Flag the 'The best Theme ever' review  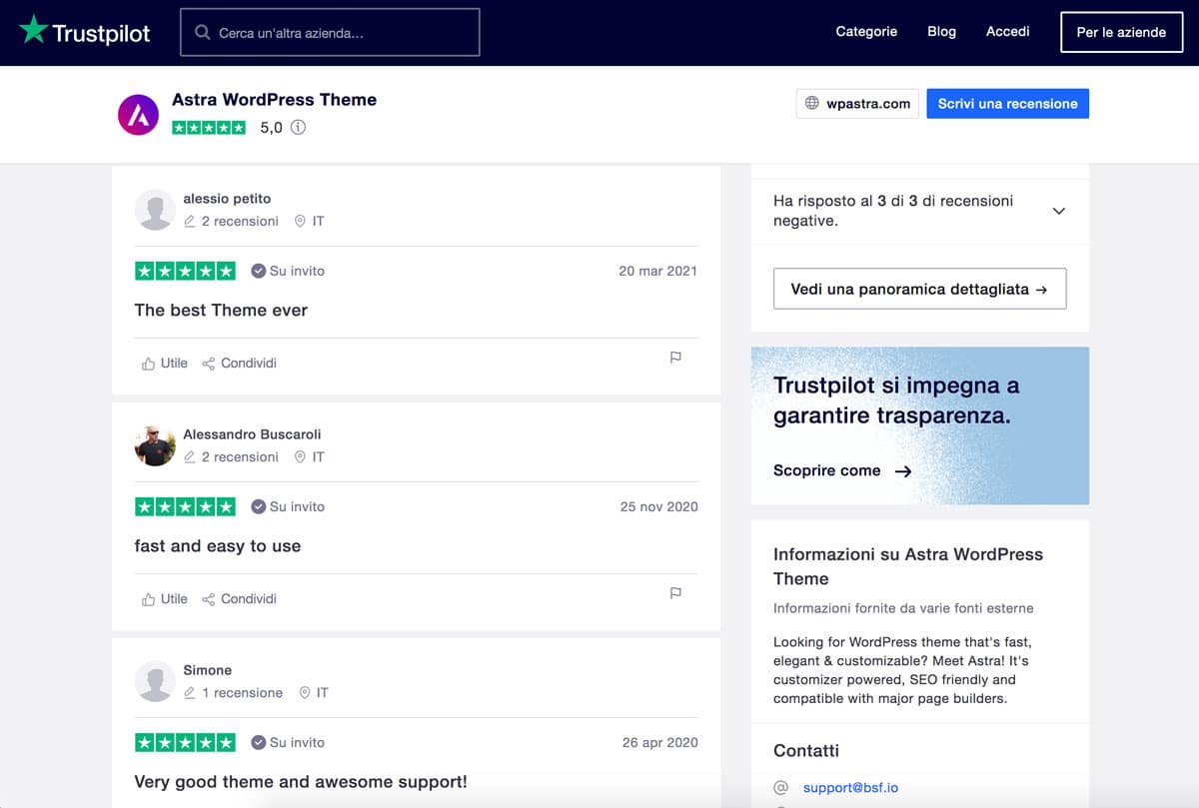coord(675,357)
